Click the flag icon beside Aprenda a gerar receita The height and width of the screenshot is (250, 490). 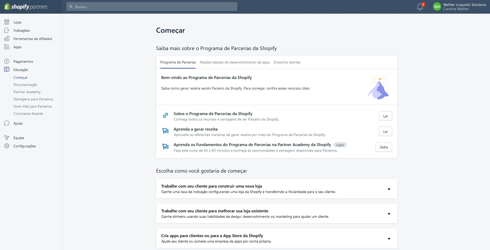click(x=165, y=131)
